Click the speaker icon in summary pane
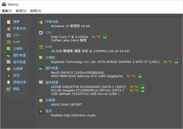 tap(41, 111)
